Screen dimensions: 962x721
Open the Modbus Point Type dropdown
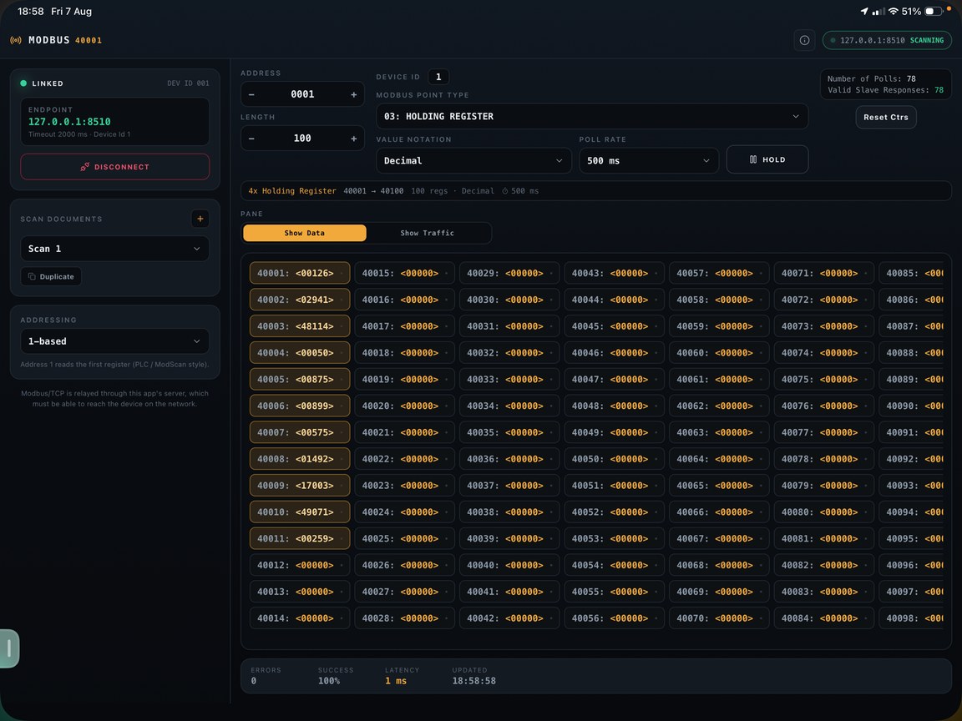pyautogui.click(x=591, y=117)
